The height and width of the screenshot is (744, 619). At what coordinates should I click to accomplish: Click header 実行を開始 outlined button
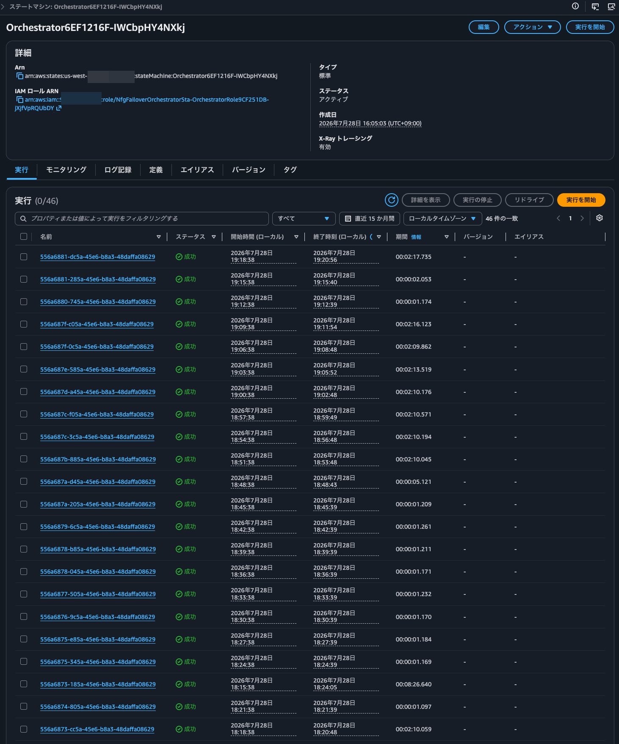(590, 27)
